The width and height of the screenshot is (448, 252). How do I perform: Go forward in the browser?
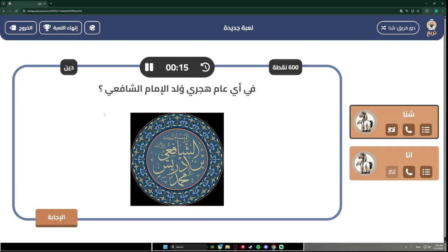tap(10, 11)
